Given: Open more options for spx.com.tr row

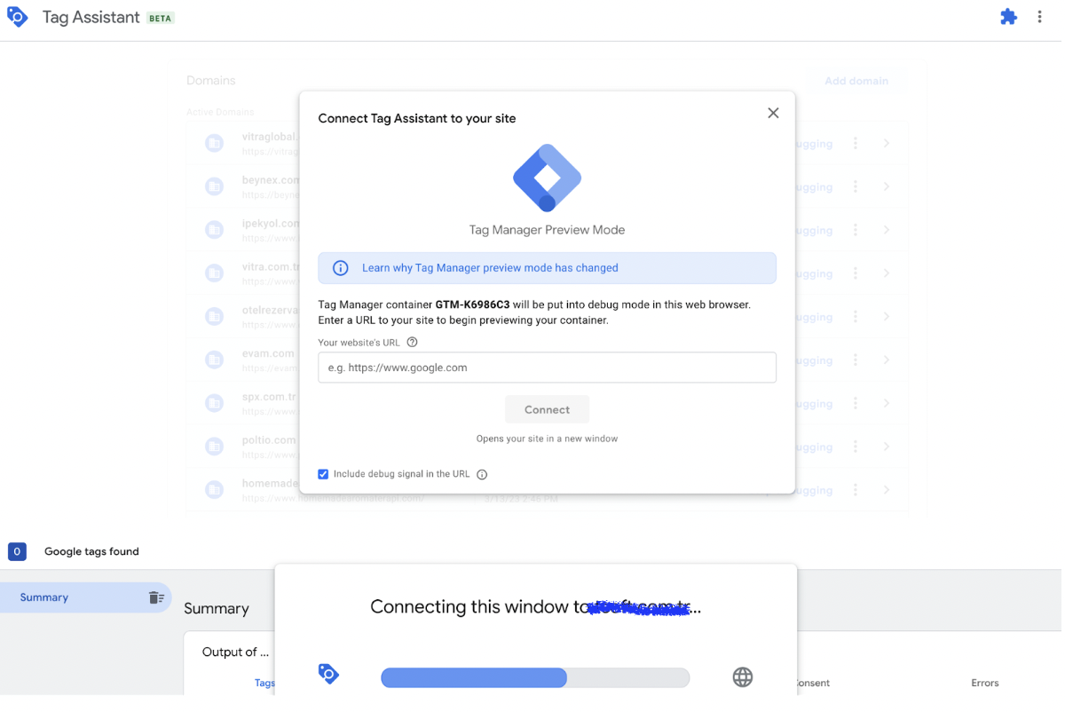Looking at the screenshot, I should point(856,403).
